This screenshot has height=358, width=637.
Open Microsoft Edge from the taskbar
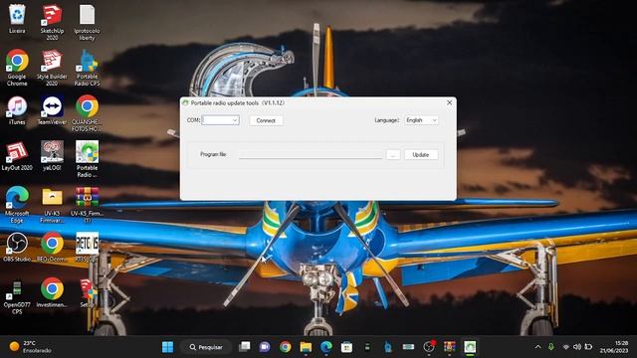click(325, 347)
